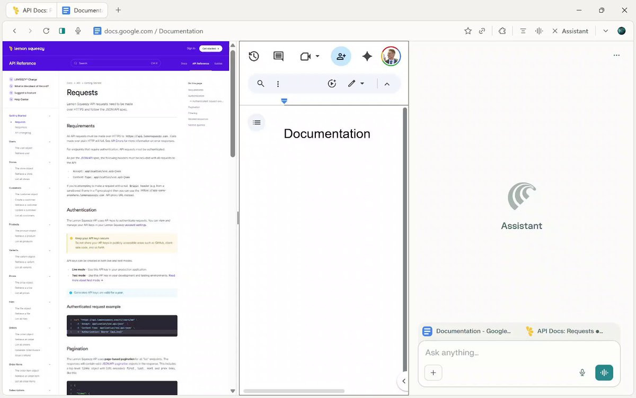Click the Lemon Squeezy page vertical scrollbar thumb
This screenshot has width=636, height=398.
(x=233, y=103)
